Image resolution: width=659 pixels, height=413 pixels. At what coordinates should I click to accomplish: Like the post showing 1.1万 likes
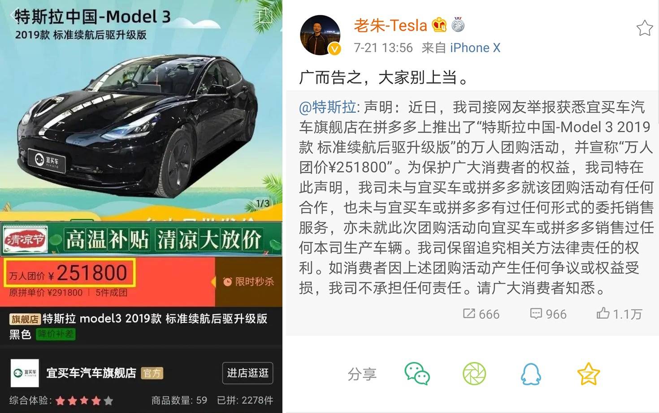(619, 314)
